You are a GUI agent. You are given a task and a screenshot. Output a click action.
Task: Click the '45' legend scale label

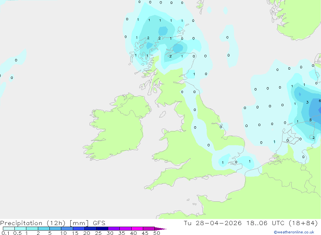[x=145, y=233]
